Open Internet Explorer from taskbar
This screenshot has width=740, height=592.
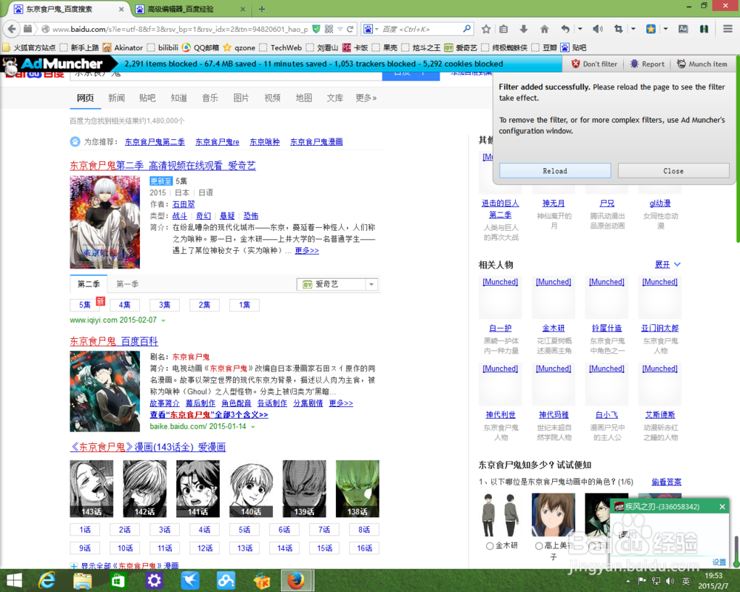tap(46, 580)
